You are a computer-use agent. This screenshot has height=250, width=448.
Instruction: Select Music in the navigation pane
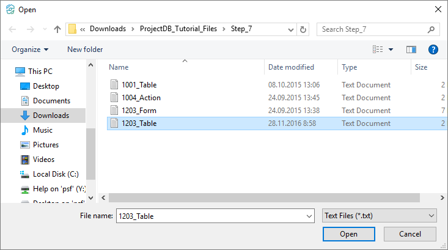(42, 130)
